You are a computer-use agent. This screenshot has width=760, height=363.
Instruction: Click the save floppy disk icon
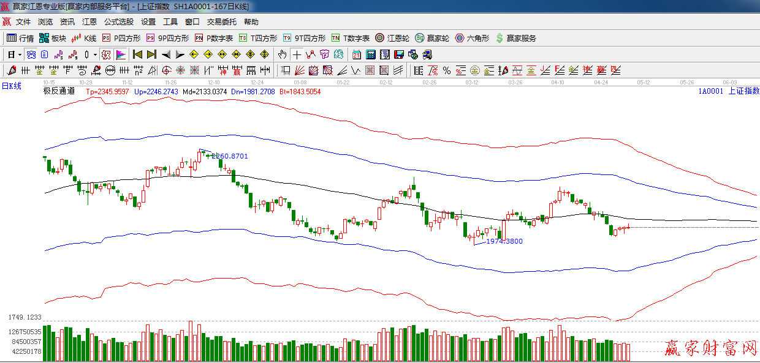399,54
